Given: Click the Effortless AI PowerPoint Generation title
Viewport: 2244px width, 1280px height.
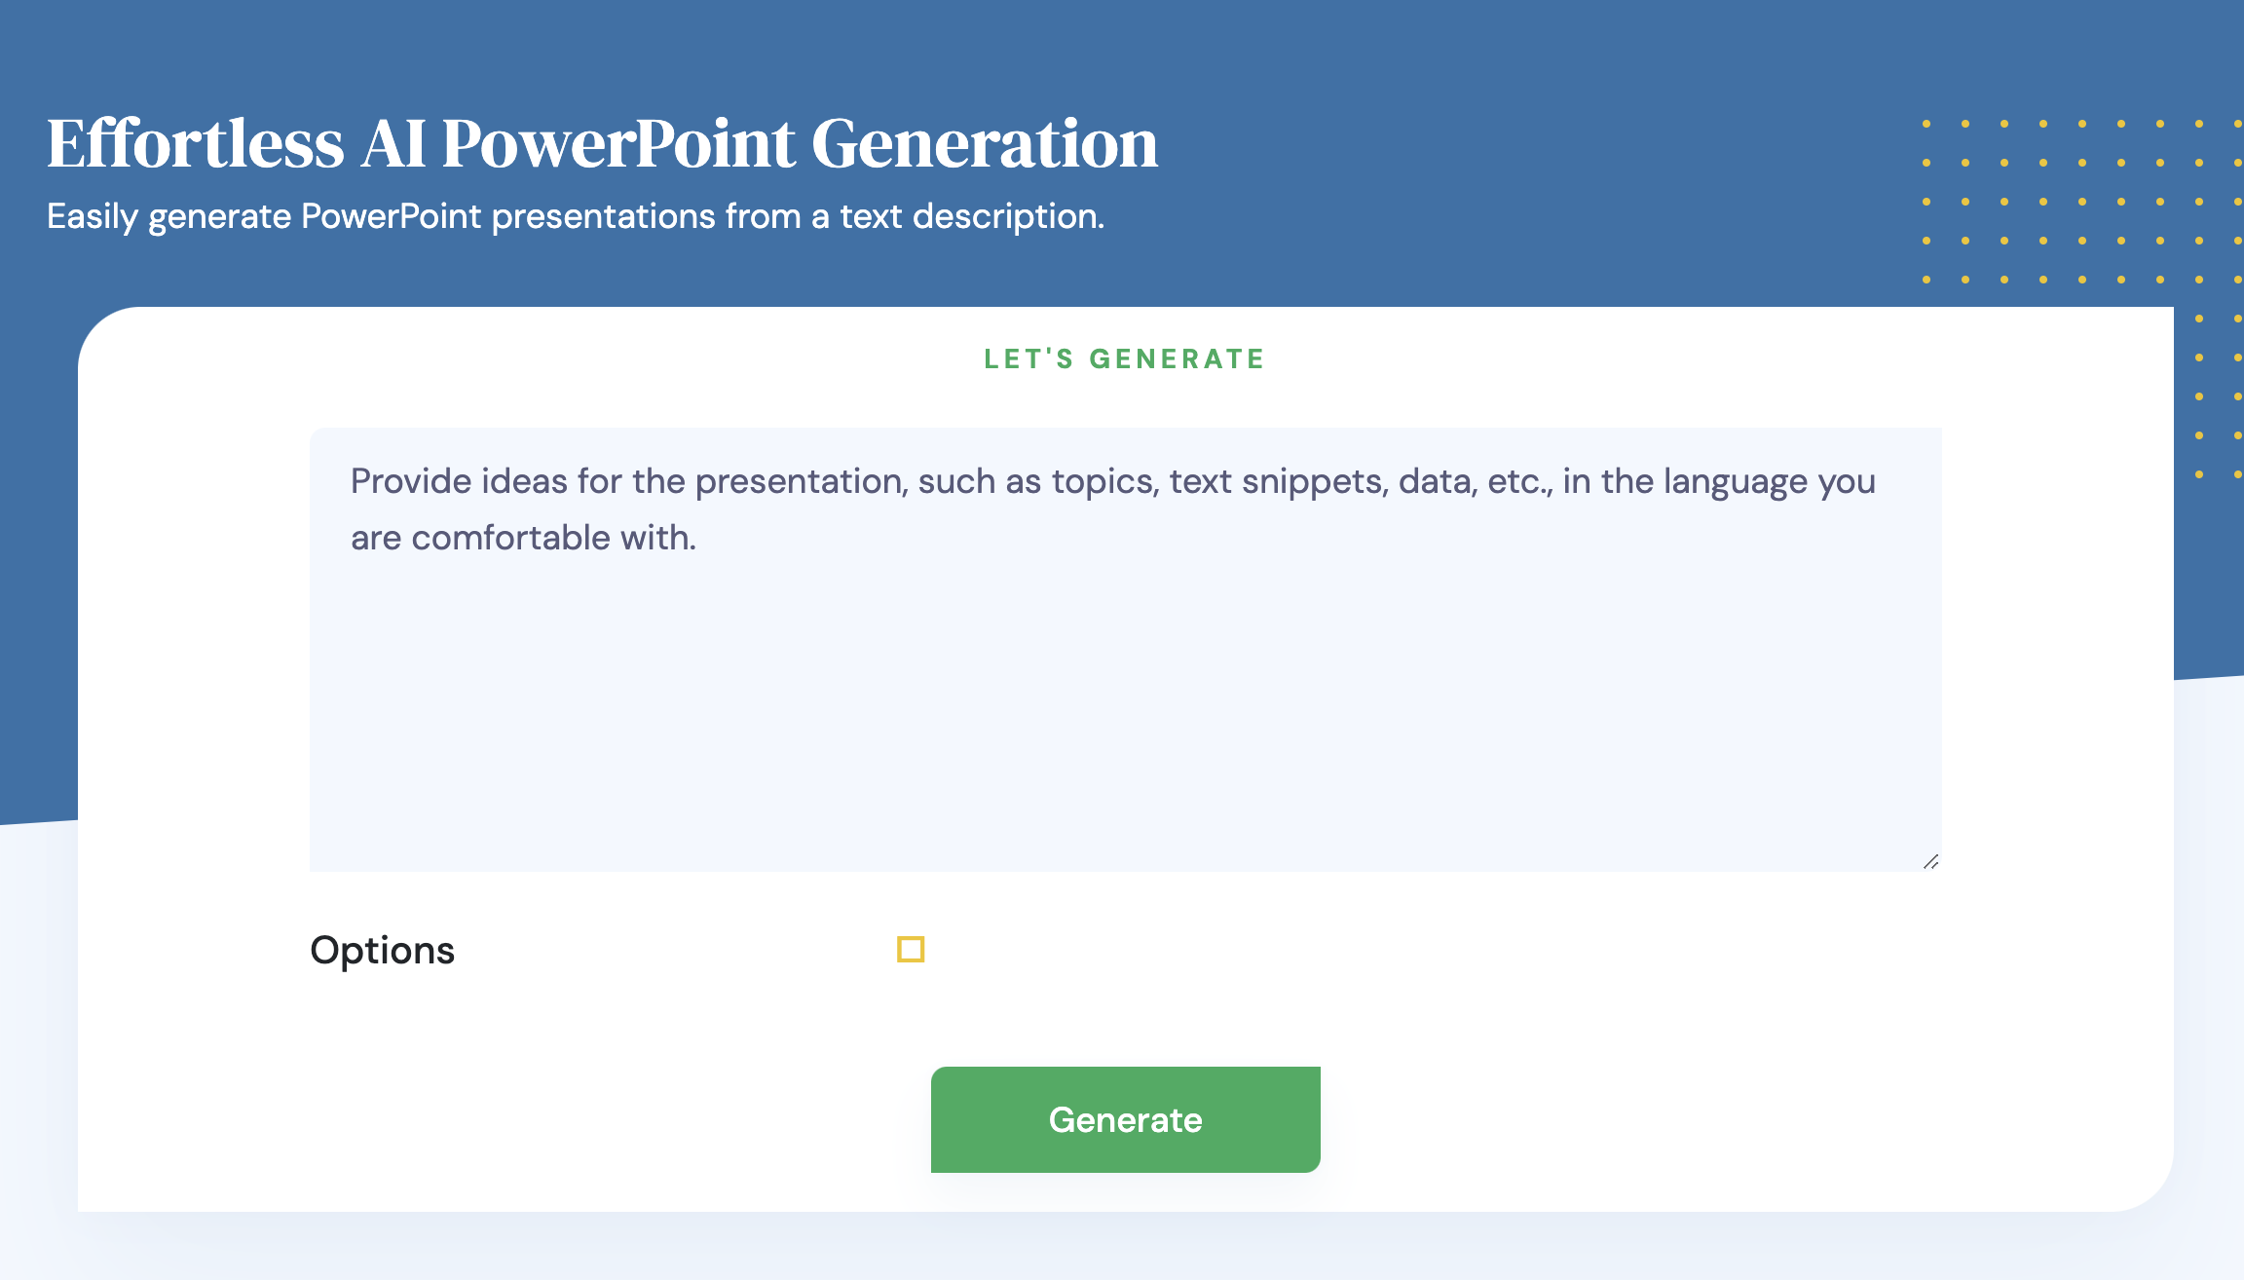Looking at the screenshot, I should 602,143.
